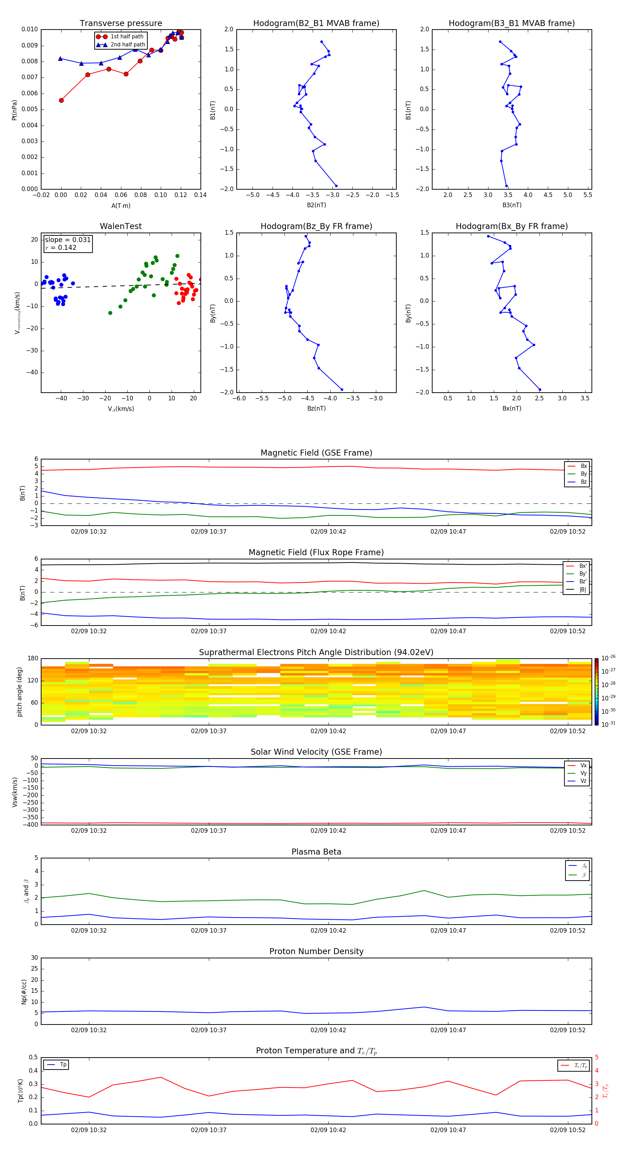Select the Te/Tp legend entry in temperature panel
This screenshot has height=1161, width=633.
(574, 1065)
